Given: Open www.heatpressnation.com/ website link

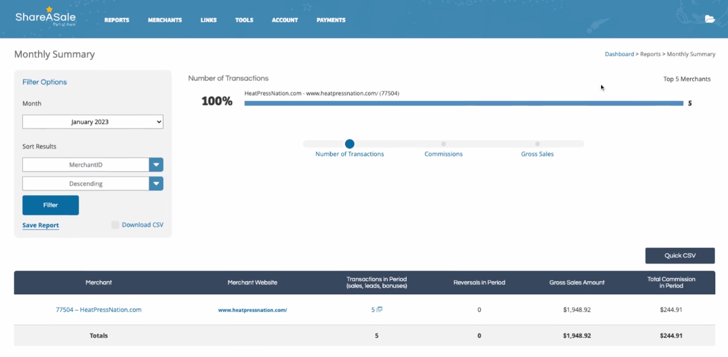Looking at the screenshot, I should pos(253,310).
